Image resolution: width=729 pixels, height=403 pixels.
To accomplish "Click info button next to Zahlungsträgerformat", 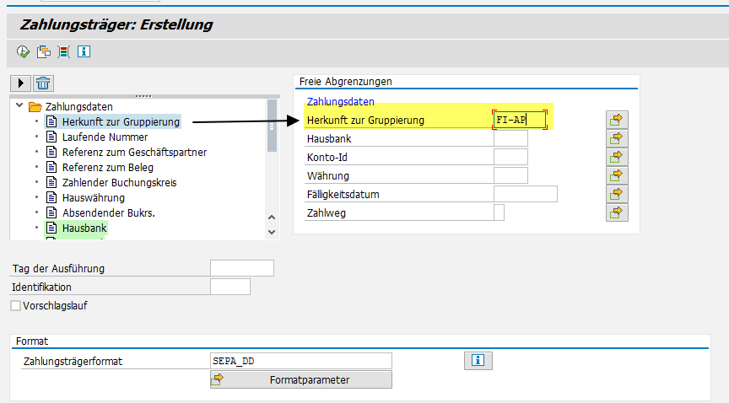I will click(x=478, y=361).
